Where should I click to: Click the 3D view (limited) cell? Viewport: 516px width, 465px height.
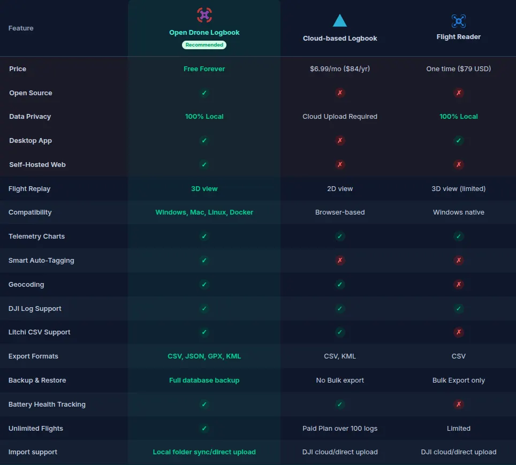pyautogui.click(x=458, y=188)
